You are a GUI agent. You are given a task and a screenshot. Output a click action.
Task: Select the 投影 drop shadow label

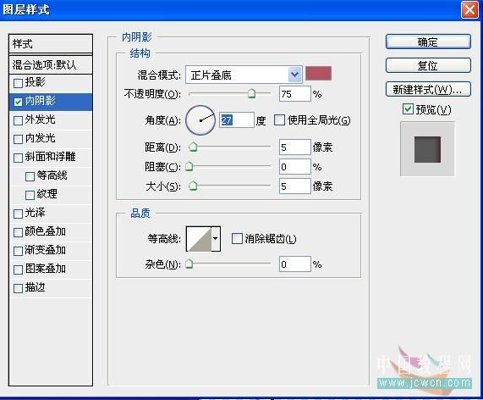[x=36, y=82]
